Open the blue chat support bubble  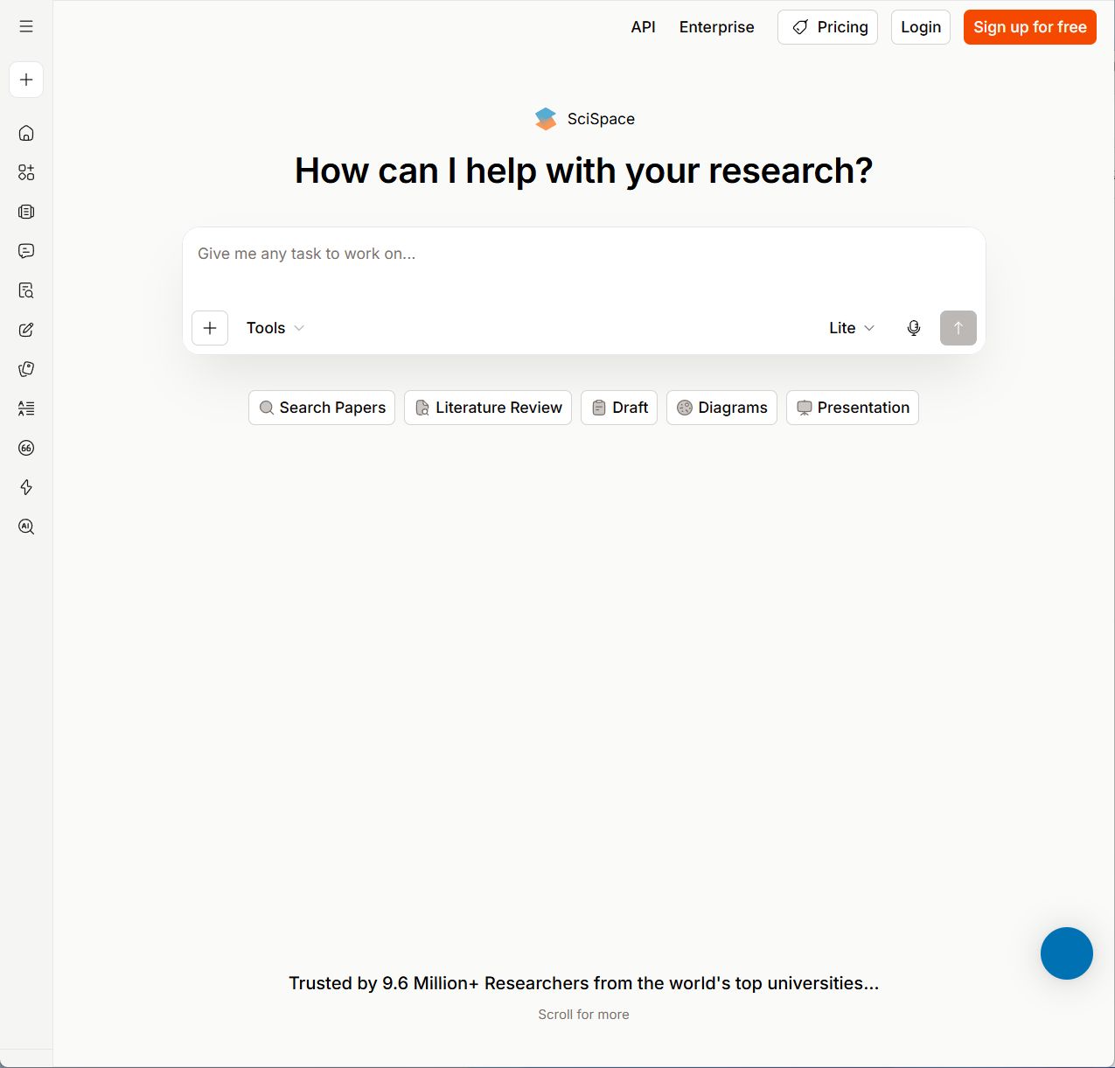coord(1067,953)
